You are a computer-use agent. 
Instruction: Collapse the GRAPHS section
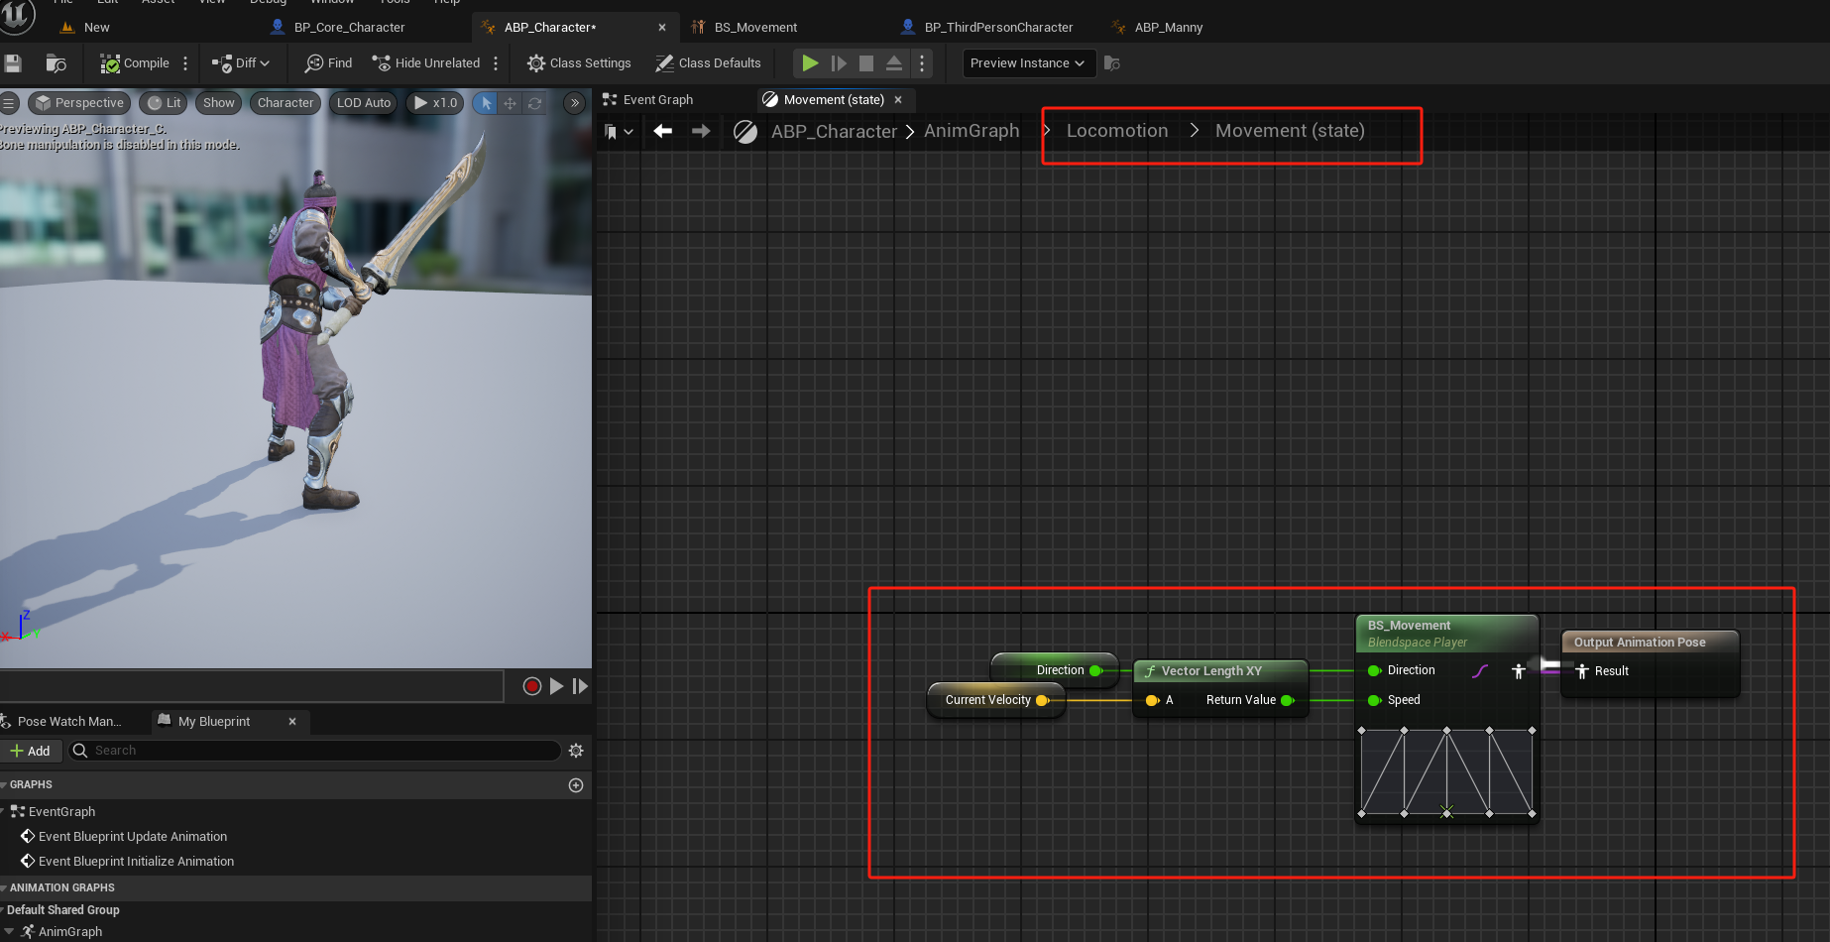[x=3, y=785]
